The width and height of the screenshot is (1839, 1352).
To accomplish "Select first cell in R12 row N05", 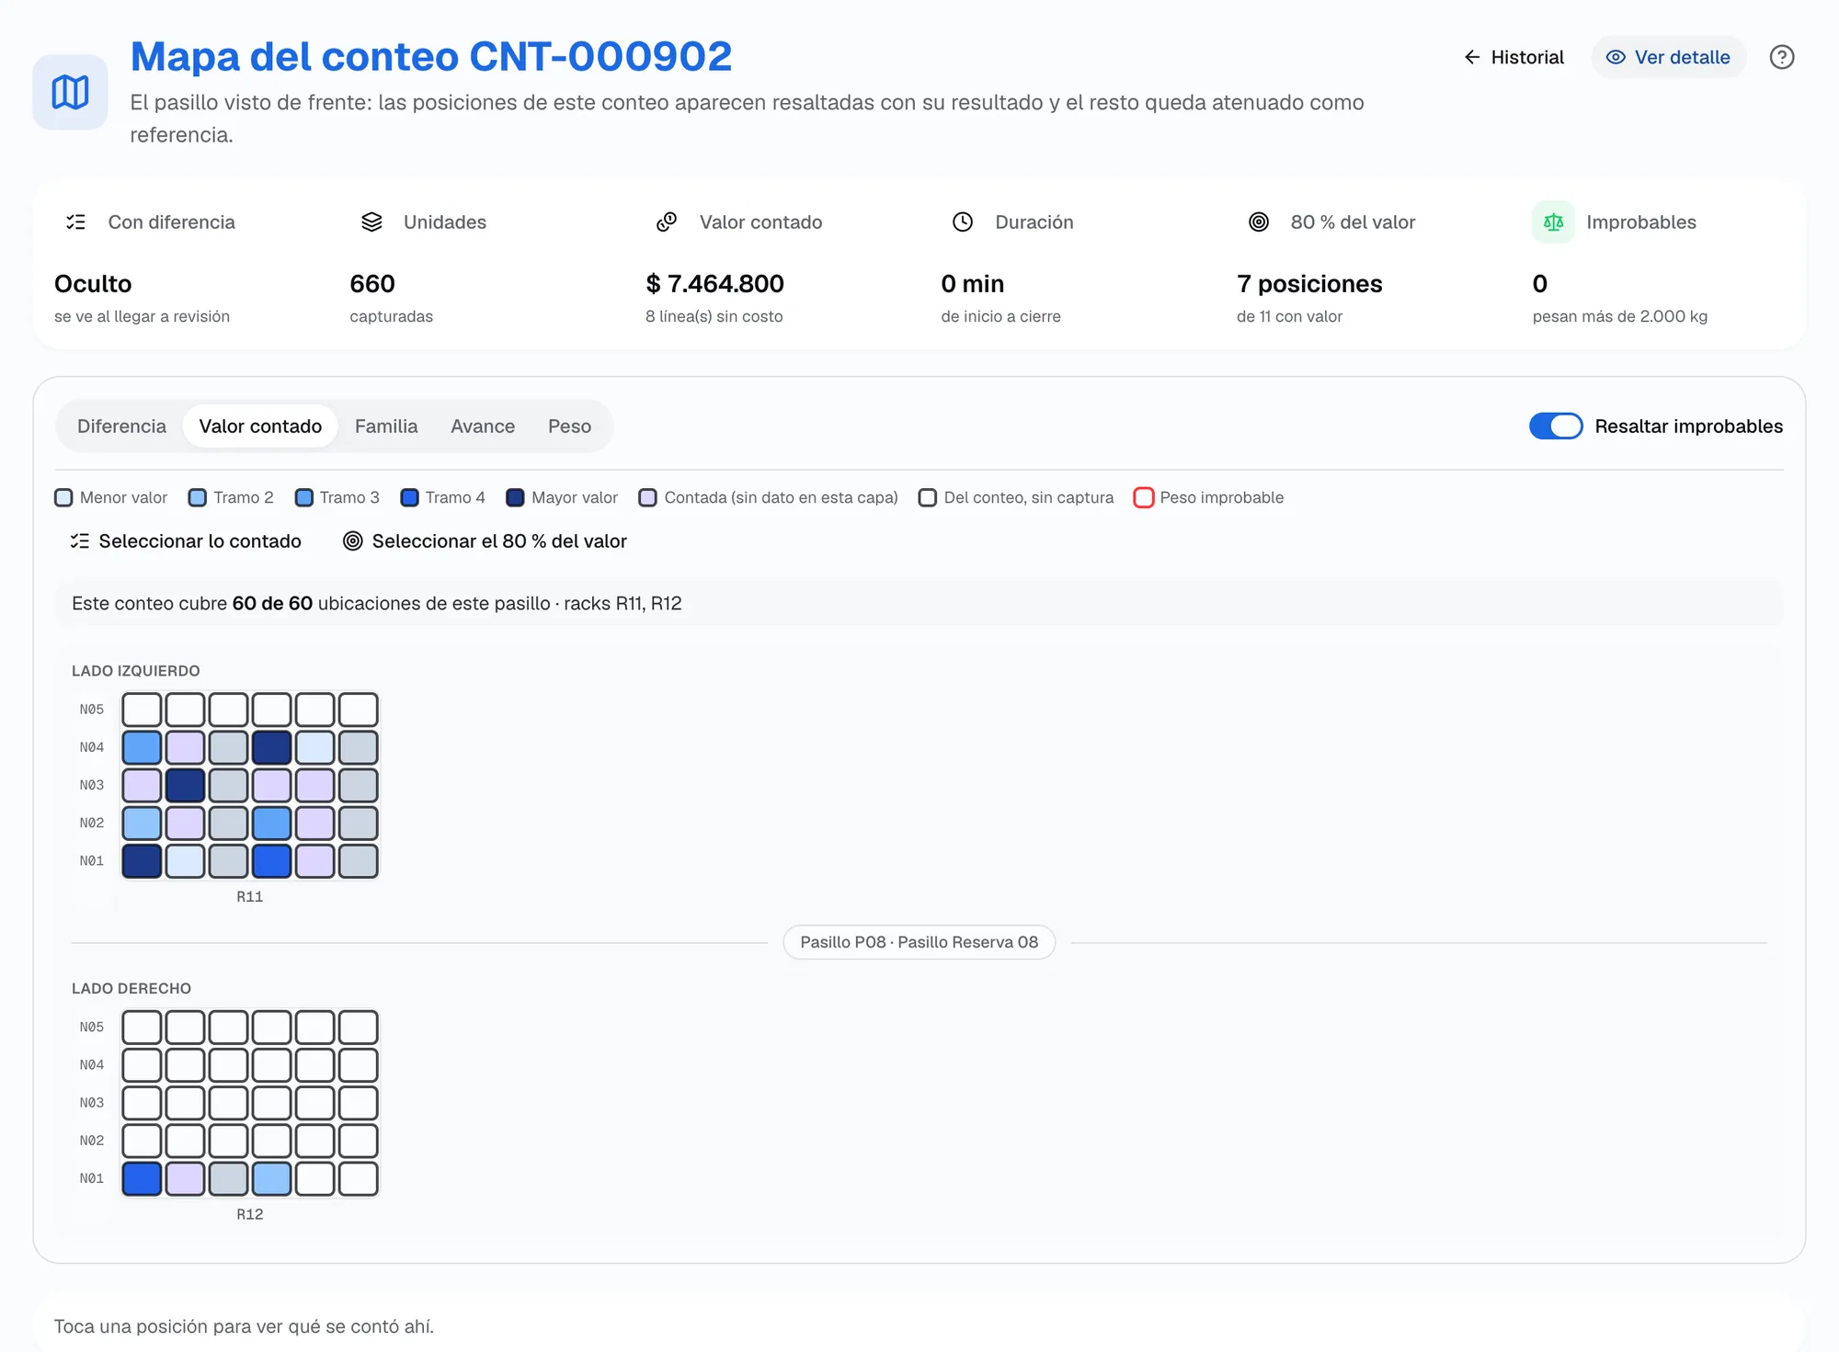I will point(142,1028).
